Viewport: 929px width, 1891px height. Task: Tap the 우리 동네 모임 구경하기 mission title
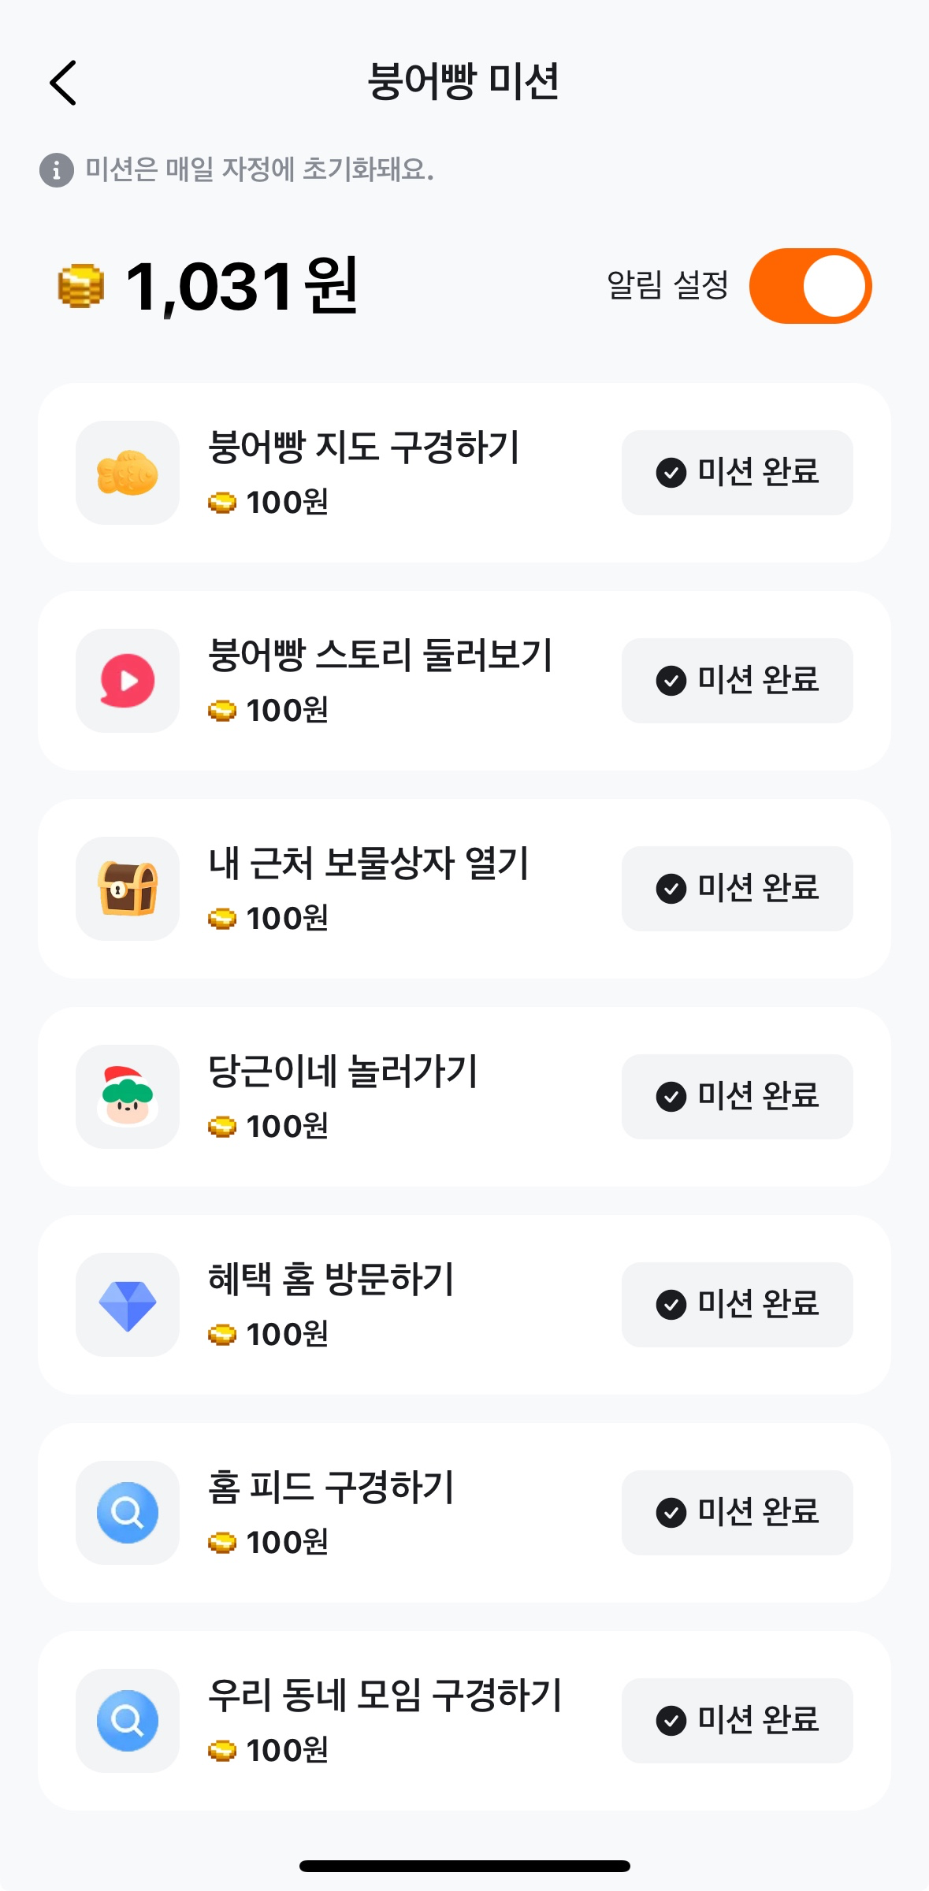pyautogui.click(x=385, y=1696)
